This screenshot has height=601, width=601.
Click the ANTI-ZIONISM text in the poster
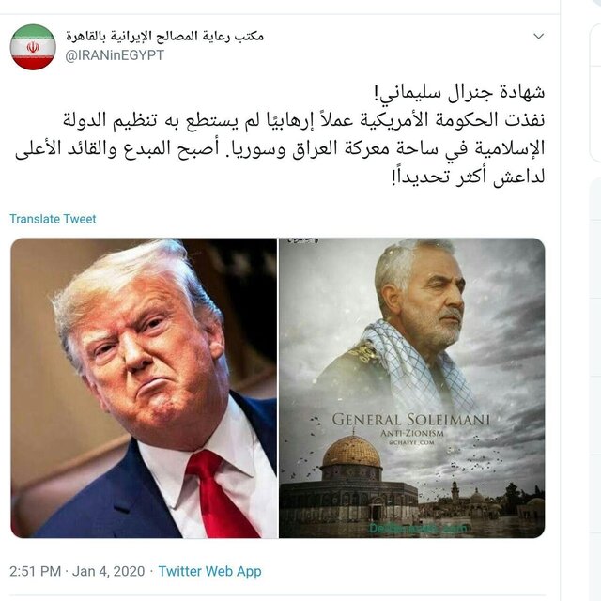coord(412,434)
